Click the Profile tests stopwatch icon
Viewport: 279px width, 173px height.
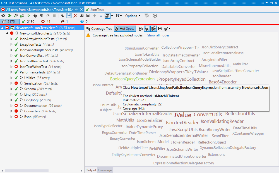pyautogui.click(x=48, y=16)
